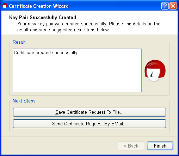Click the "Certificate created successfully." message
Screen dimensions: 179x156
coord(46,53)
